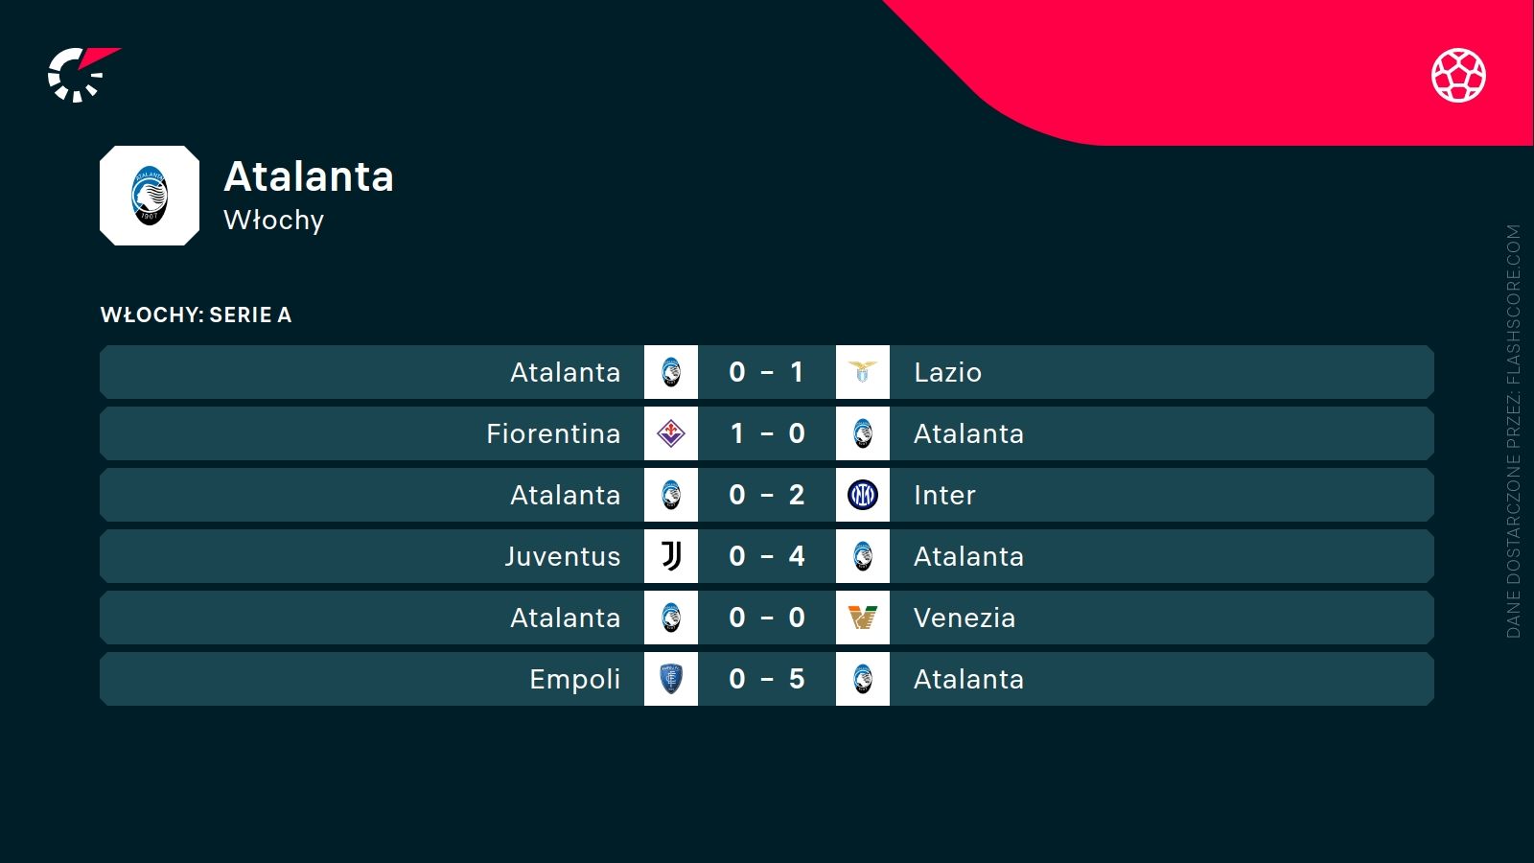
Task: Open the Atalanta team title heading
Action: point(309,176)
